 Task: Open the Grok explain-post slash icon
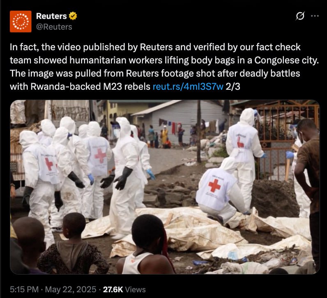(300, 16)
